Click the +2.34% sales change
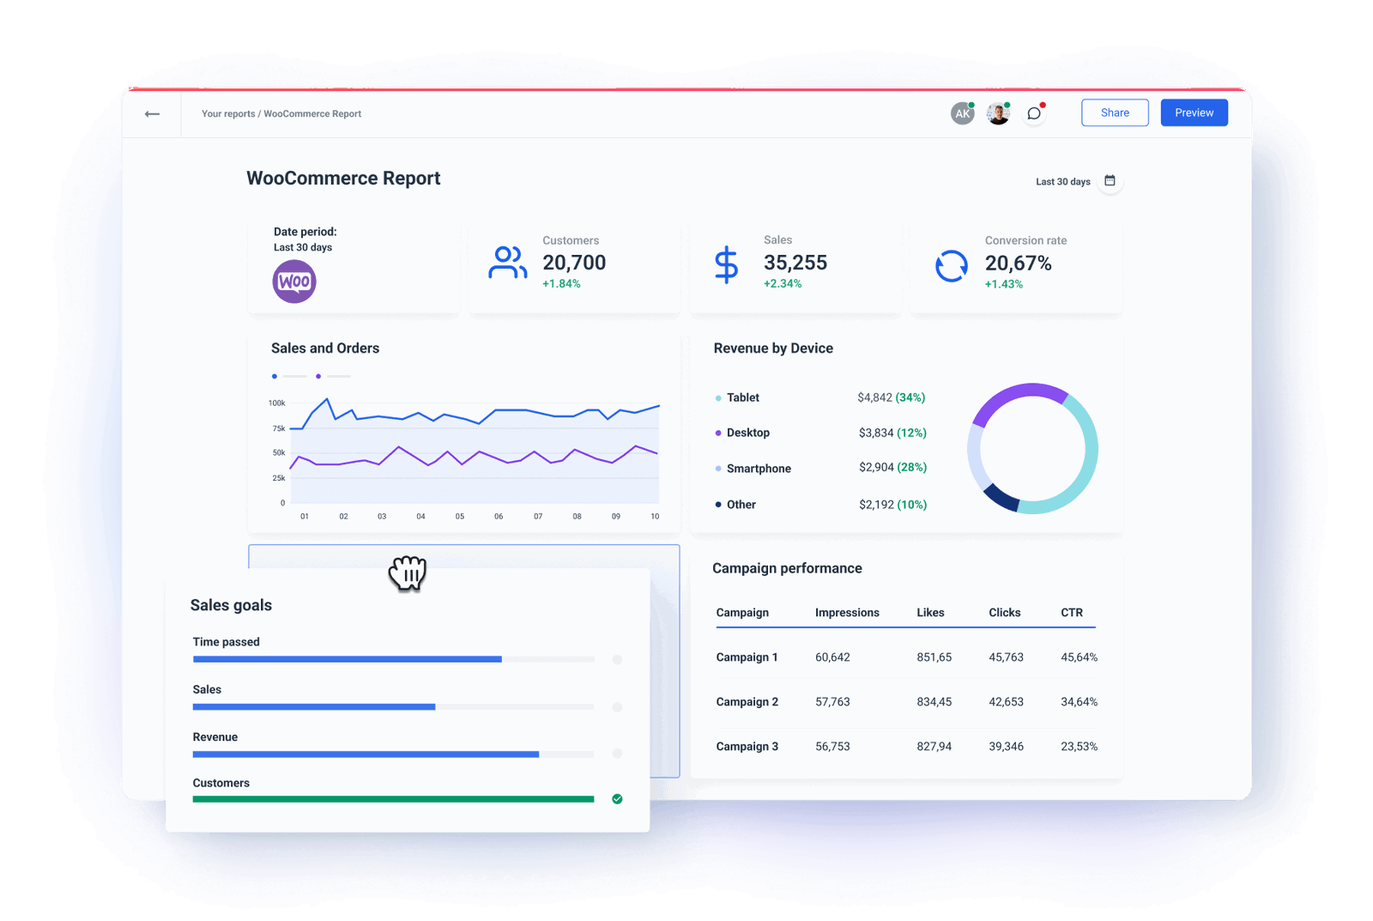The width and height of the screenshot is (1373, 921). (783, 284)
